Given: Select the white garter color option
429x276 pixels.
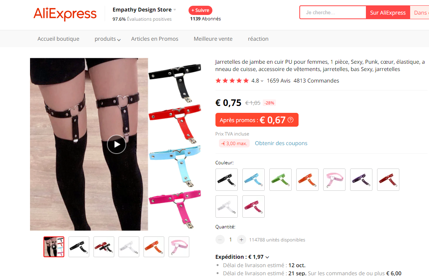Looking at the screenshot, I should click(227, 207).
